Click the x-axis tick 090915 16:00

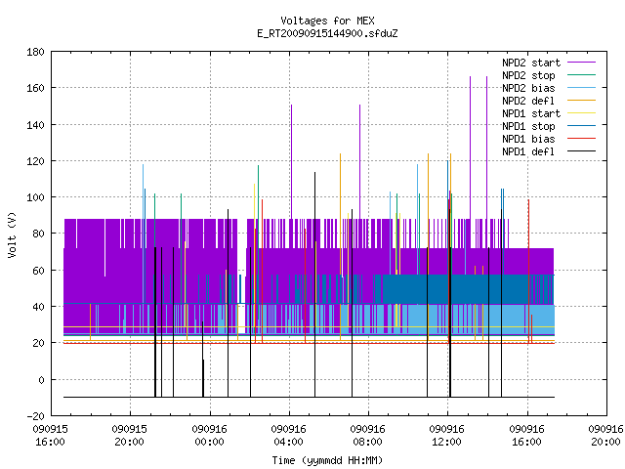click(50, 436)
